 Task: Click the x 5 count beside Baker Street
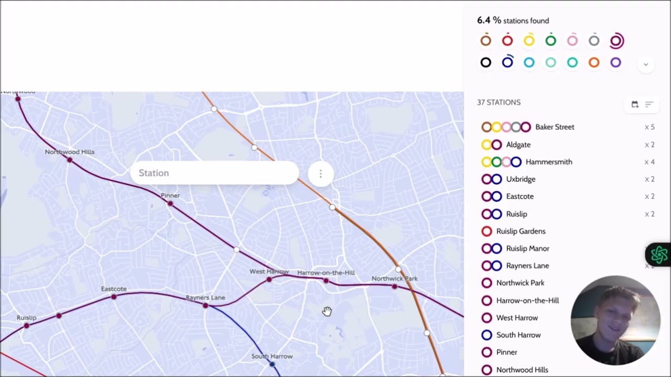click(650, 127)
